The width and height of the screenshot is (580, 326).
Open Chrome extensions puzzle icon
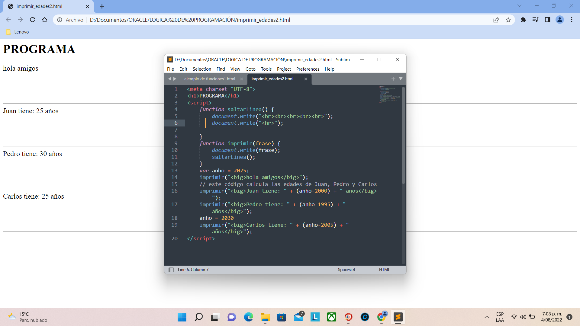coord(523,20)
